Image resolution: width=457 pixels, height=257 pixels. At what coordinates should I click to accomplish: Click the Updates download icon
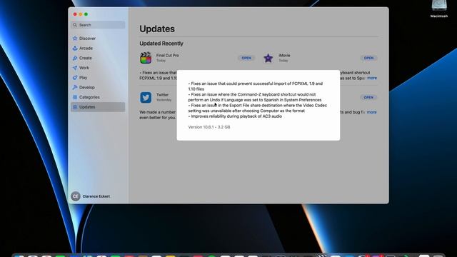point(75,107)
